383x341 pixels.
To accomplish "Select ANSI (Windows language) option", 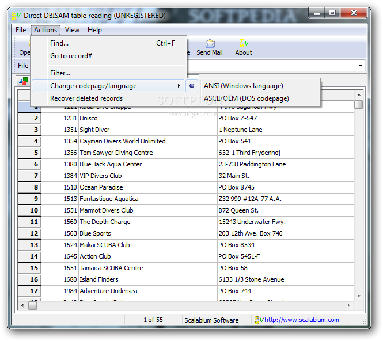I will click(253, 86).
